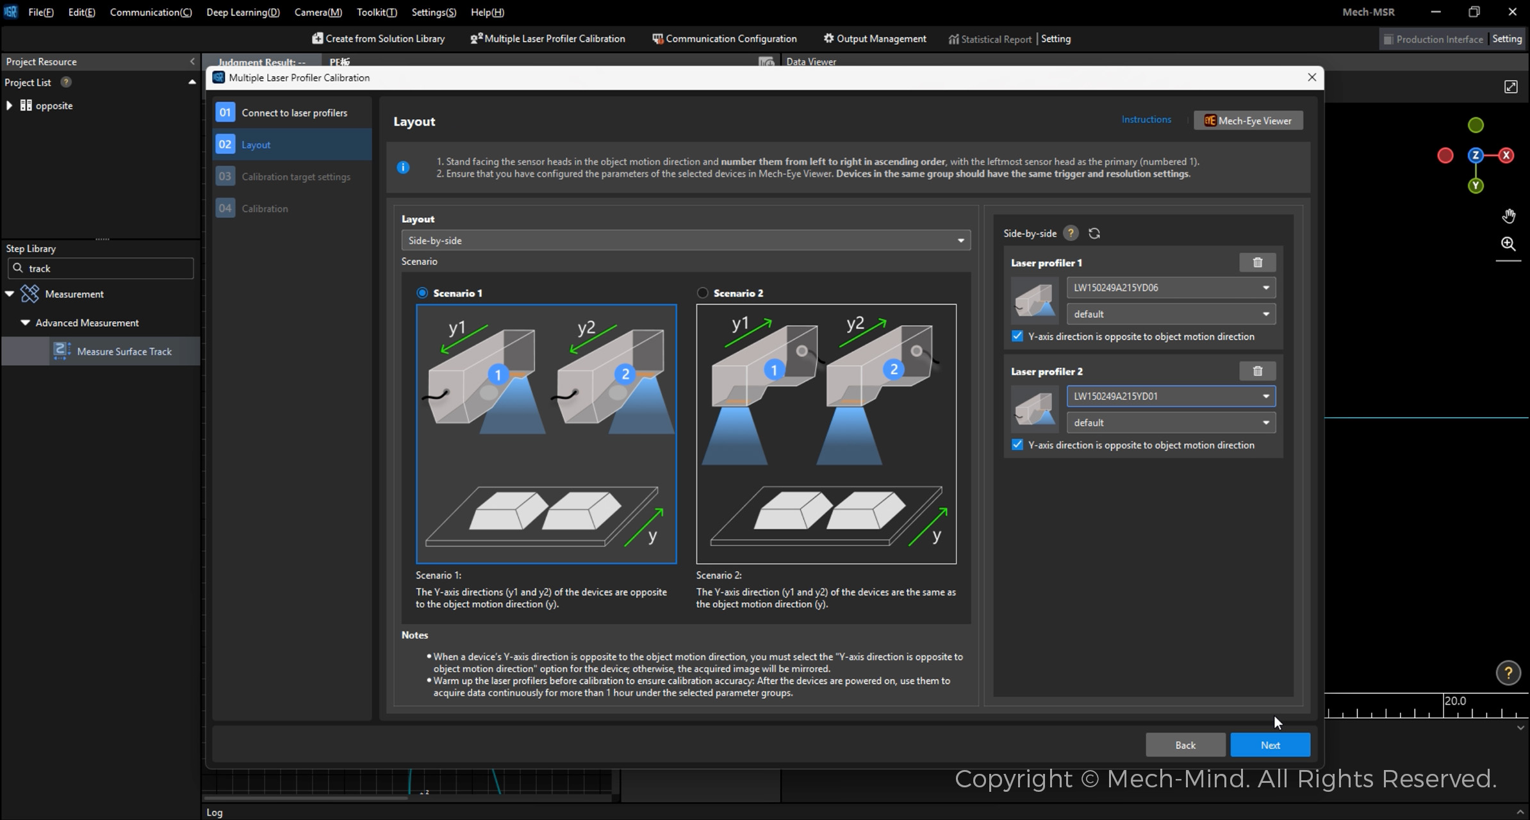Collapse the Project List section arrow

(x=192, y=82)
